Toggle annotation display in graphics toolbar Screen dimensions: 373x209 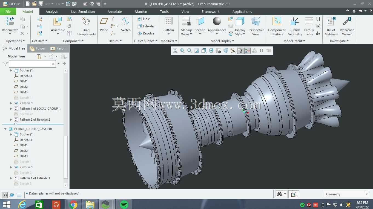(x=240, y=51)
